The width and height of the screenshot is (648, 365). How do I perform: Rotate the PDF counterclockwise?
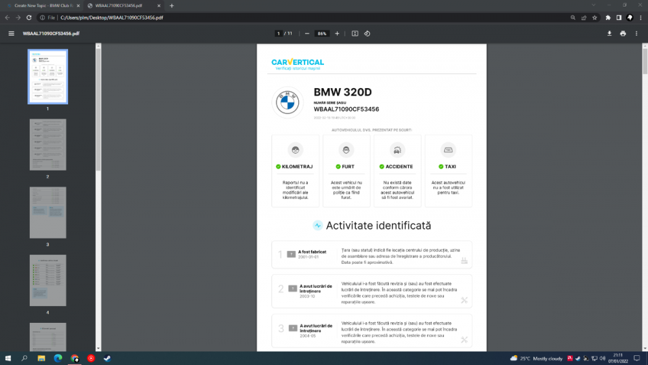click(x=367, y=34)
